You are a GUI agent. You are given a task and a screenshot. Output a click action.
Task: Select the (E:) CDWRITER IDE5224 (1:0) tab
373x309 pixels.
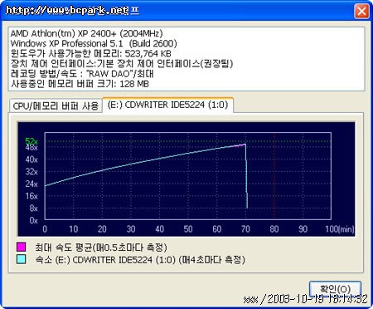(x=168, y=105)
